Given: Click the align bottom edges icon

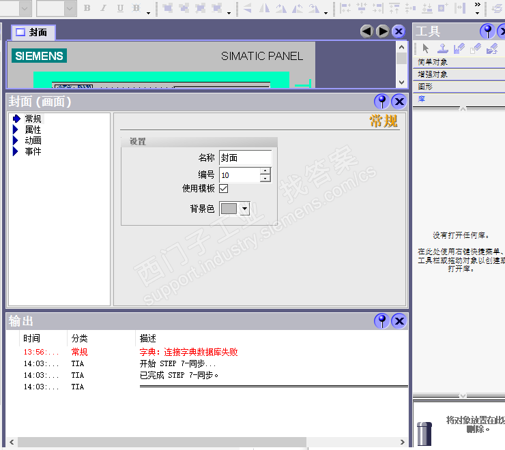Looking at the screenshot, I should pyautogui.click(x=427, y=8).
